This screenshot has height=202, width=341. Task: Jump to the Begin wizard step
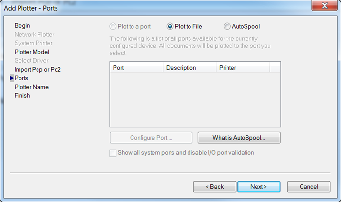(x=22, y=25)
